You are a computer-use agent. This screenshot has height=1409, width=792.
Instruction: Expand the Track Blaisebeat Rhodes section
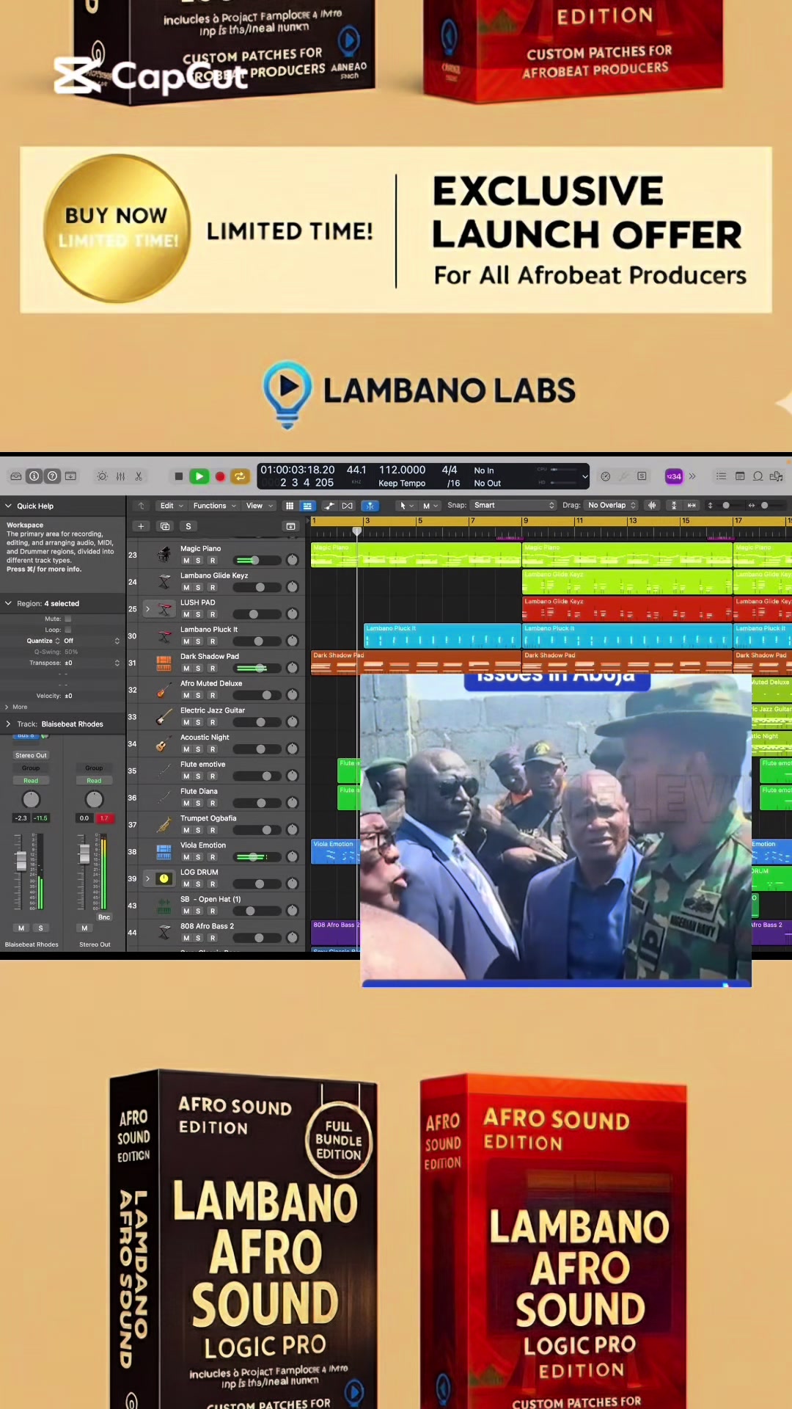pos(8,724)
